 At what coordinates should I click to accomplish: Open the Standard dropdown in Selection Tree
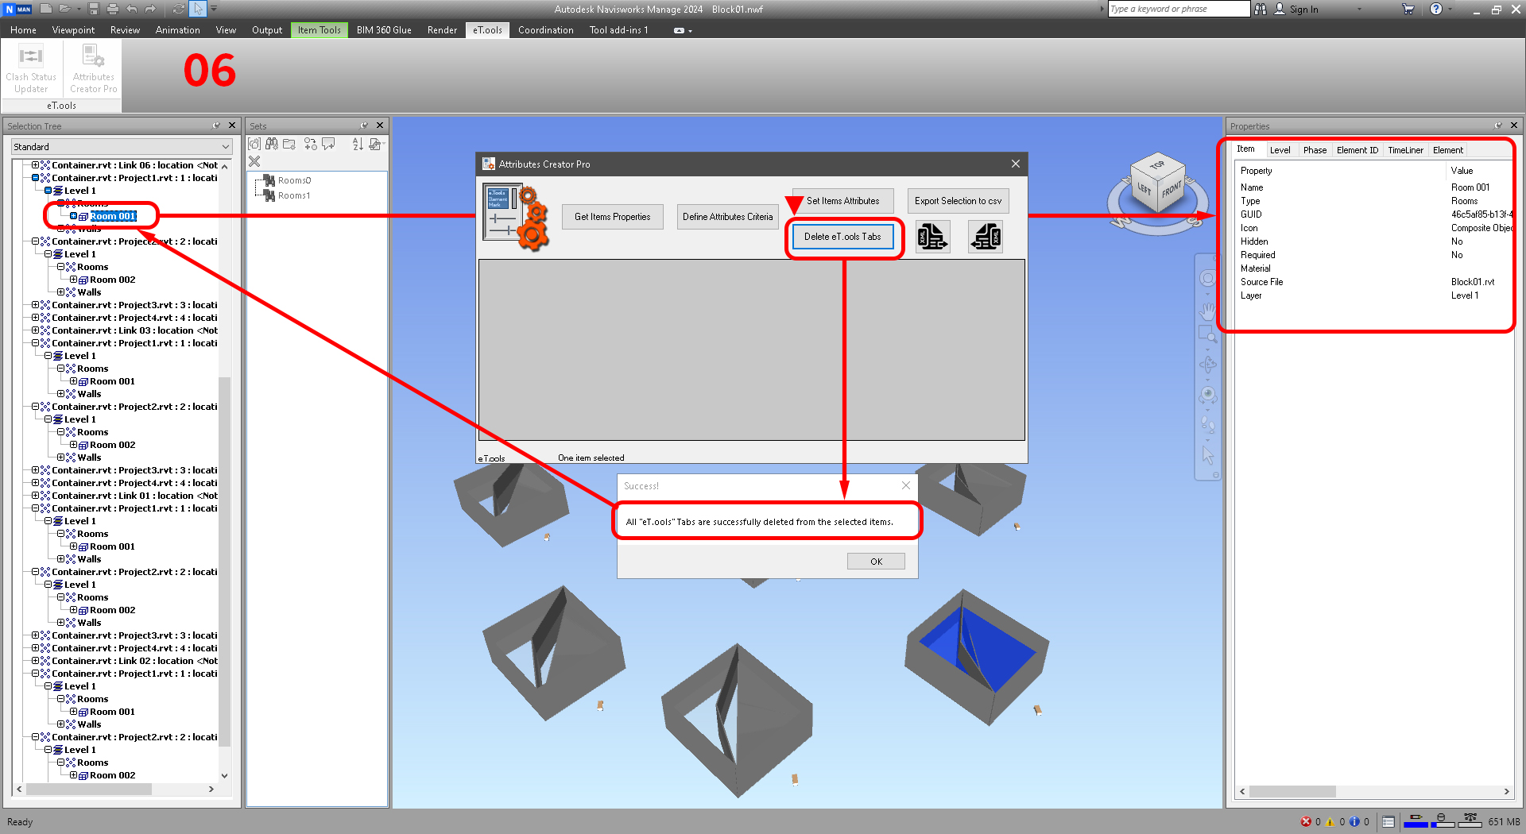pyautogui.click(x=122, y=147)
